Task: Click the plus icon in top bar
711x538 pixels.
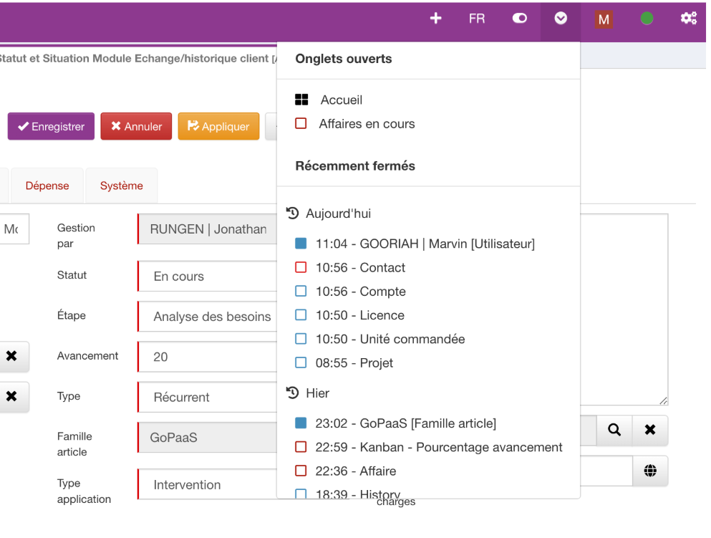Action: (435, 19)
